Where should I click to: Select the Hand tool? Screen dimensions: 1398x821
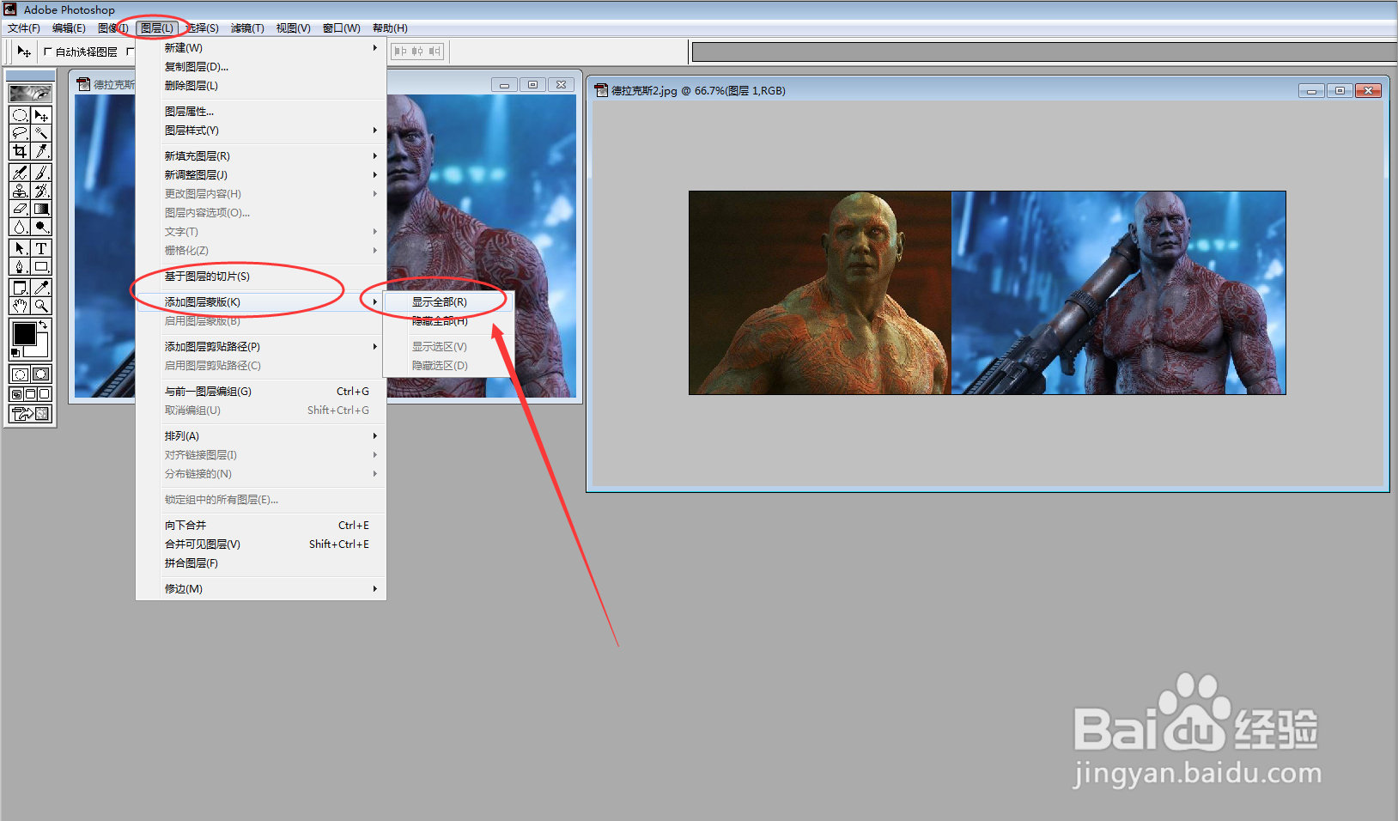point(20,306)
